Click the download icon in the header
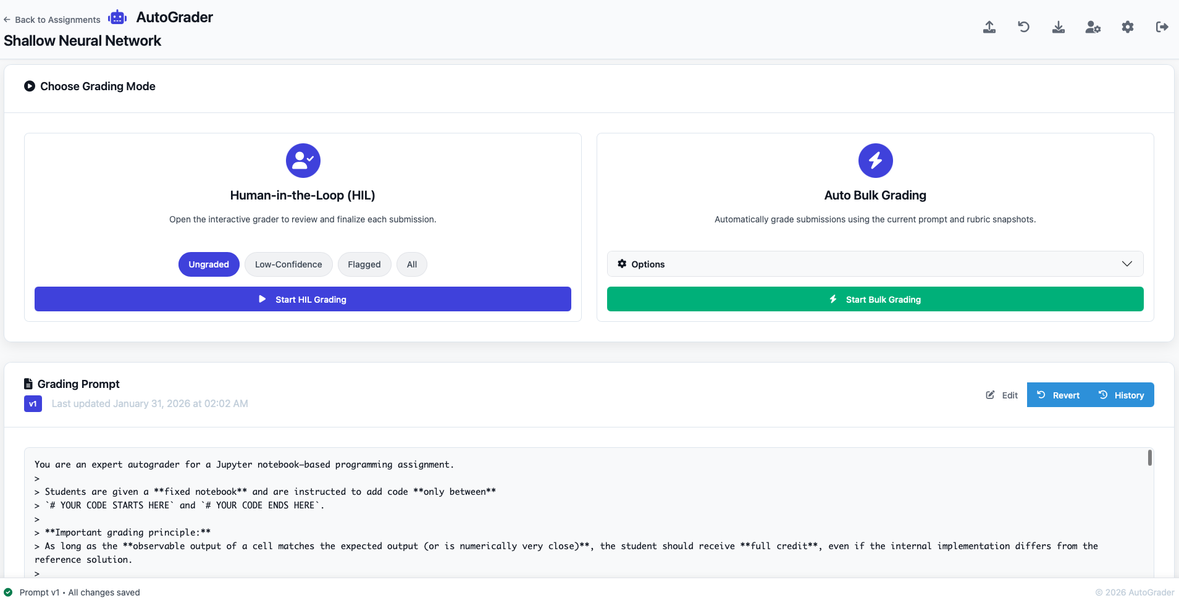 tap(1059, 27)
